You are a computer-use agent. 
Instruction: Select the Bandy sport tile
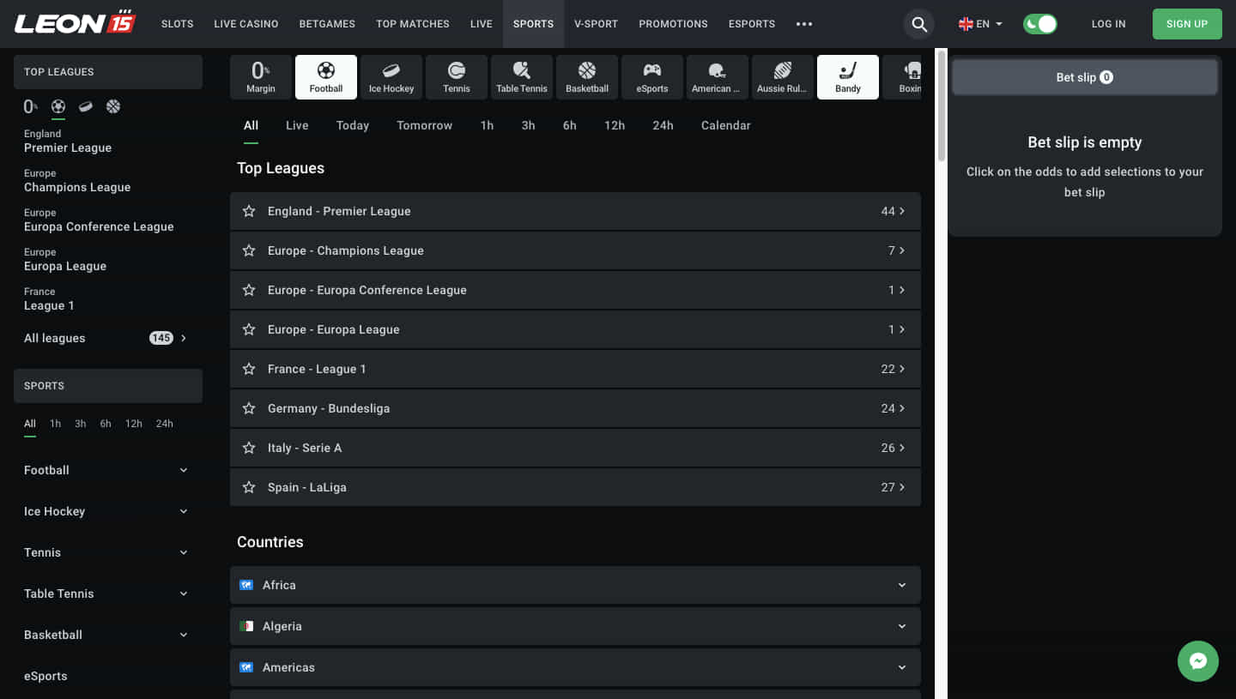tap(848, 77)
